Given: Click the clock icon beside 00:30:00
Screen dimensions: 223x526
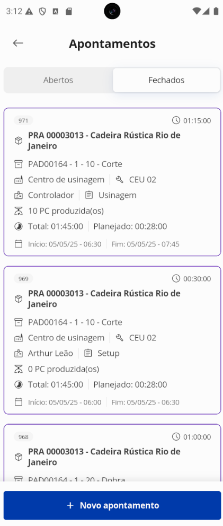Looking at the screenshot, I should 176,278.
